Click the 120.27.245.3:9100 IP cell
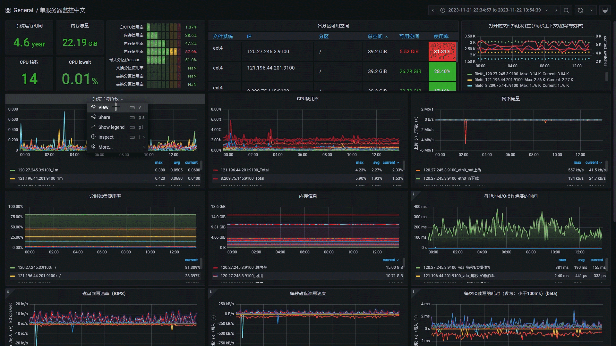This screenshot has height=346, width=616. pos(268,52)
